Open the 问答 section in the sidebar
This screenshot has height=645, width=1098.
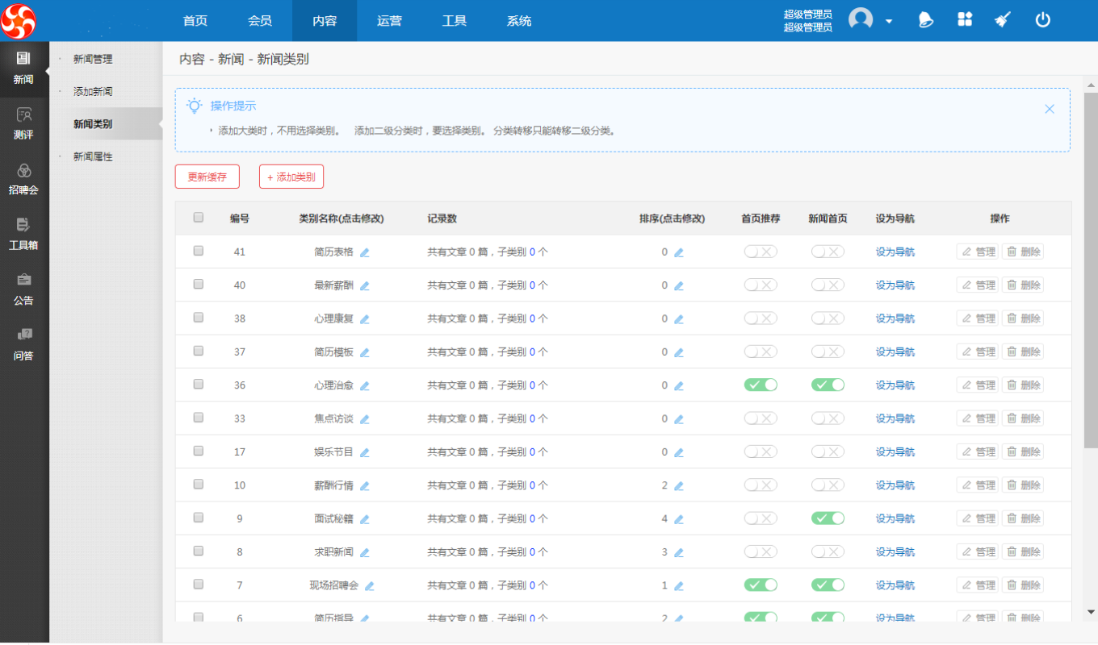coord(24,342)
